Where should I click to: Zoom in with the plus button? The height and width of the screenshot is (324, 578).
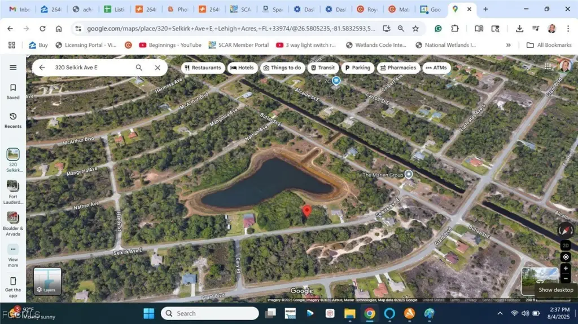click(x=566, y=269)
